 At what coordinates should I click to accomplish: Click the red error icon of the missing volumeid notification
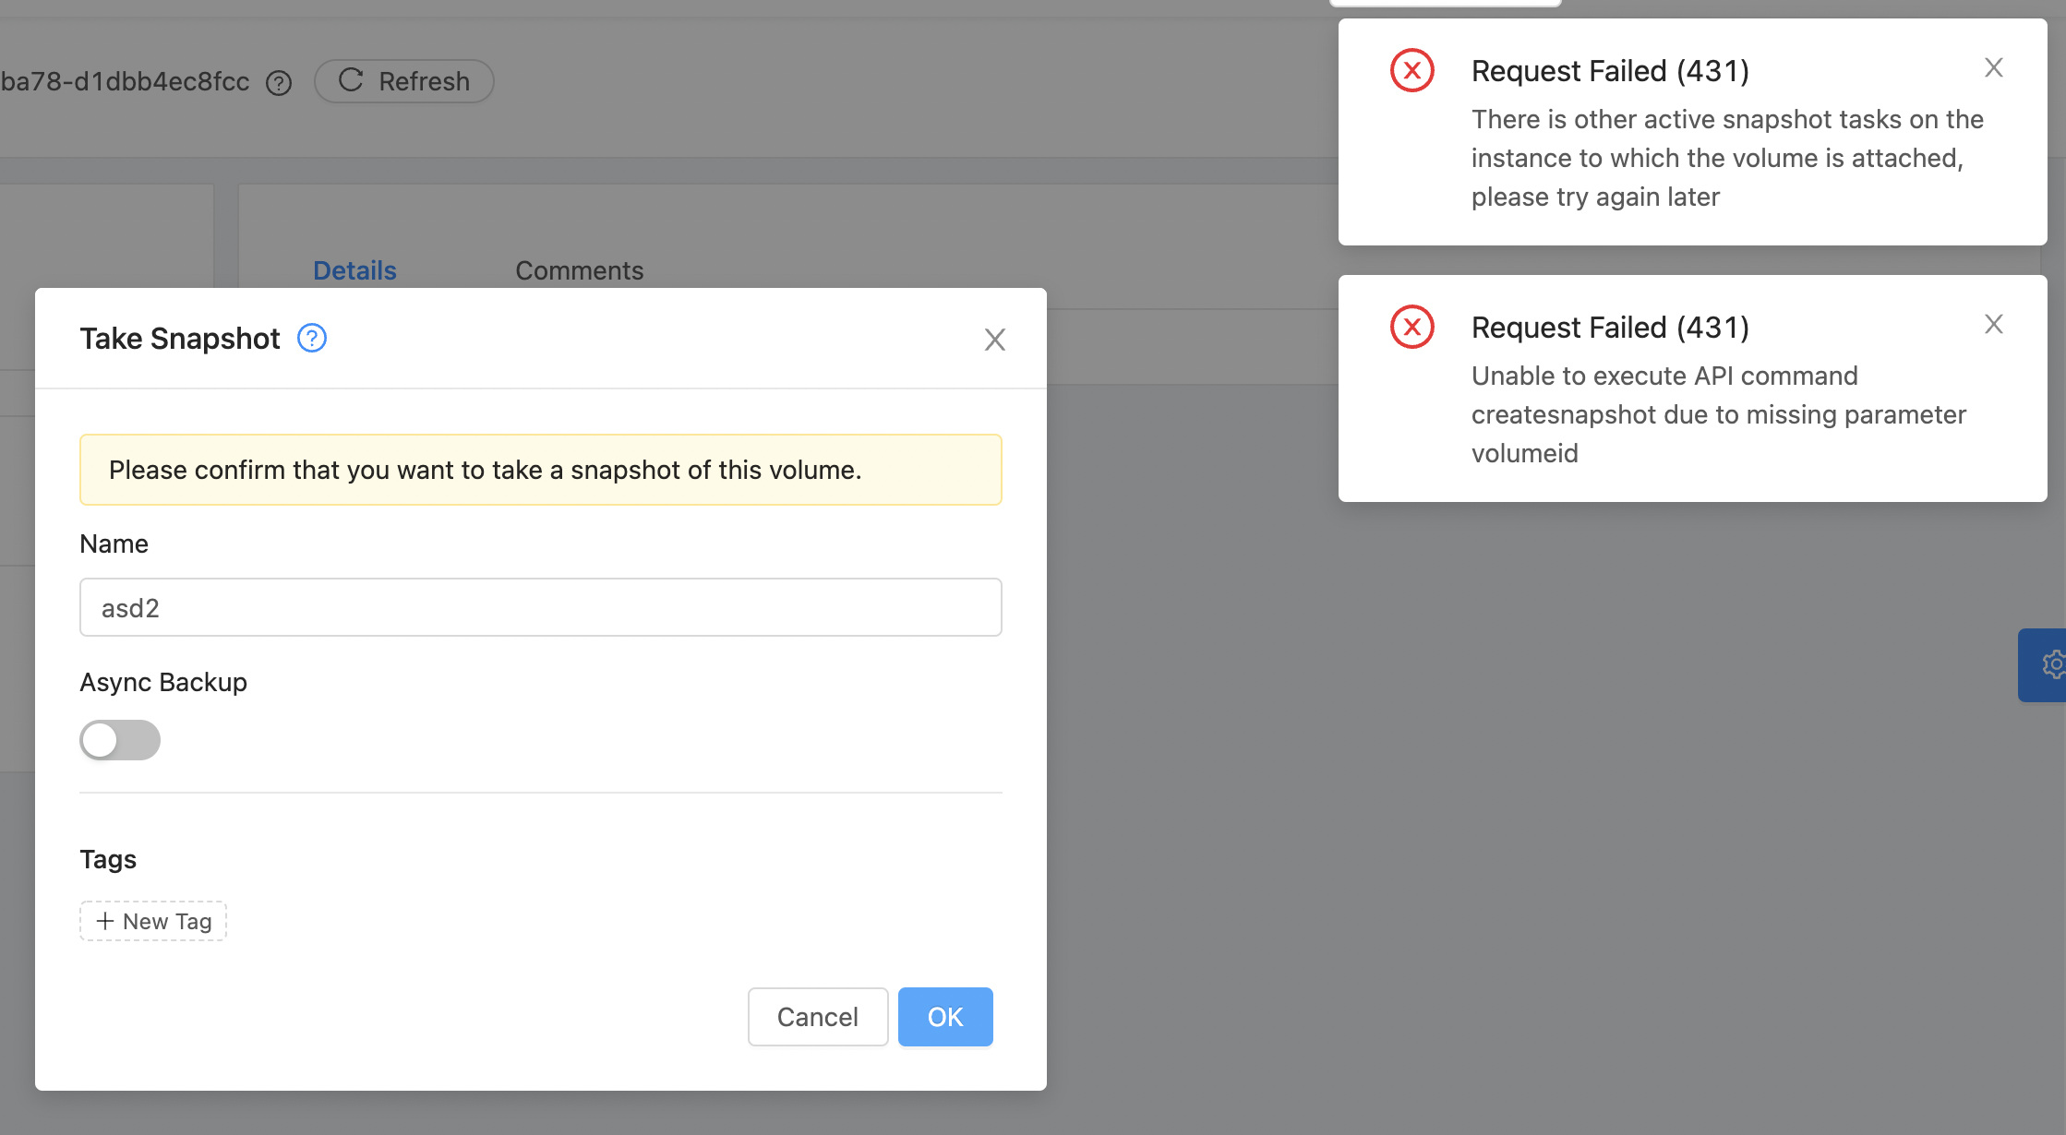(x=1411, y=328)
